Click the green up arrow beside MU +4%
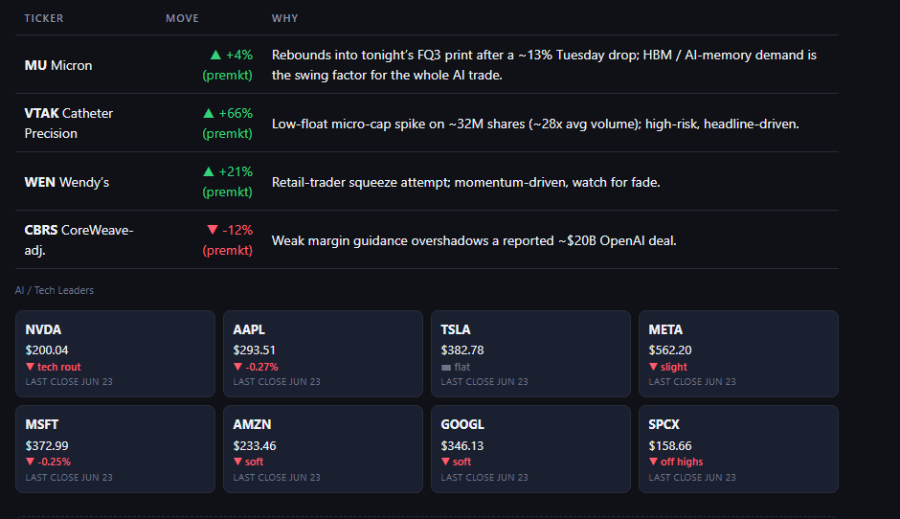The height and width of the screenshot is (519, 900). tap(215, 56)
